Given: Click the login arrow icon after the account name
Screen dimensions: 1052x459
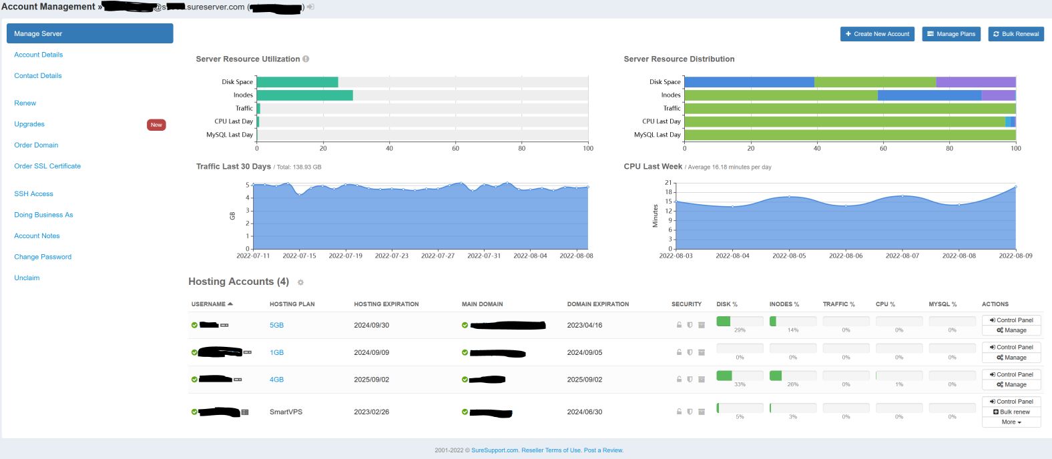Looking at the screenshot, I should (x=310, y=7).
